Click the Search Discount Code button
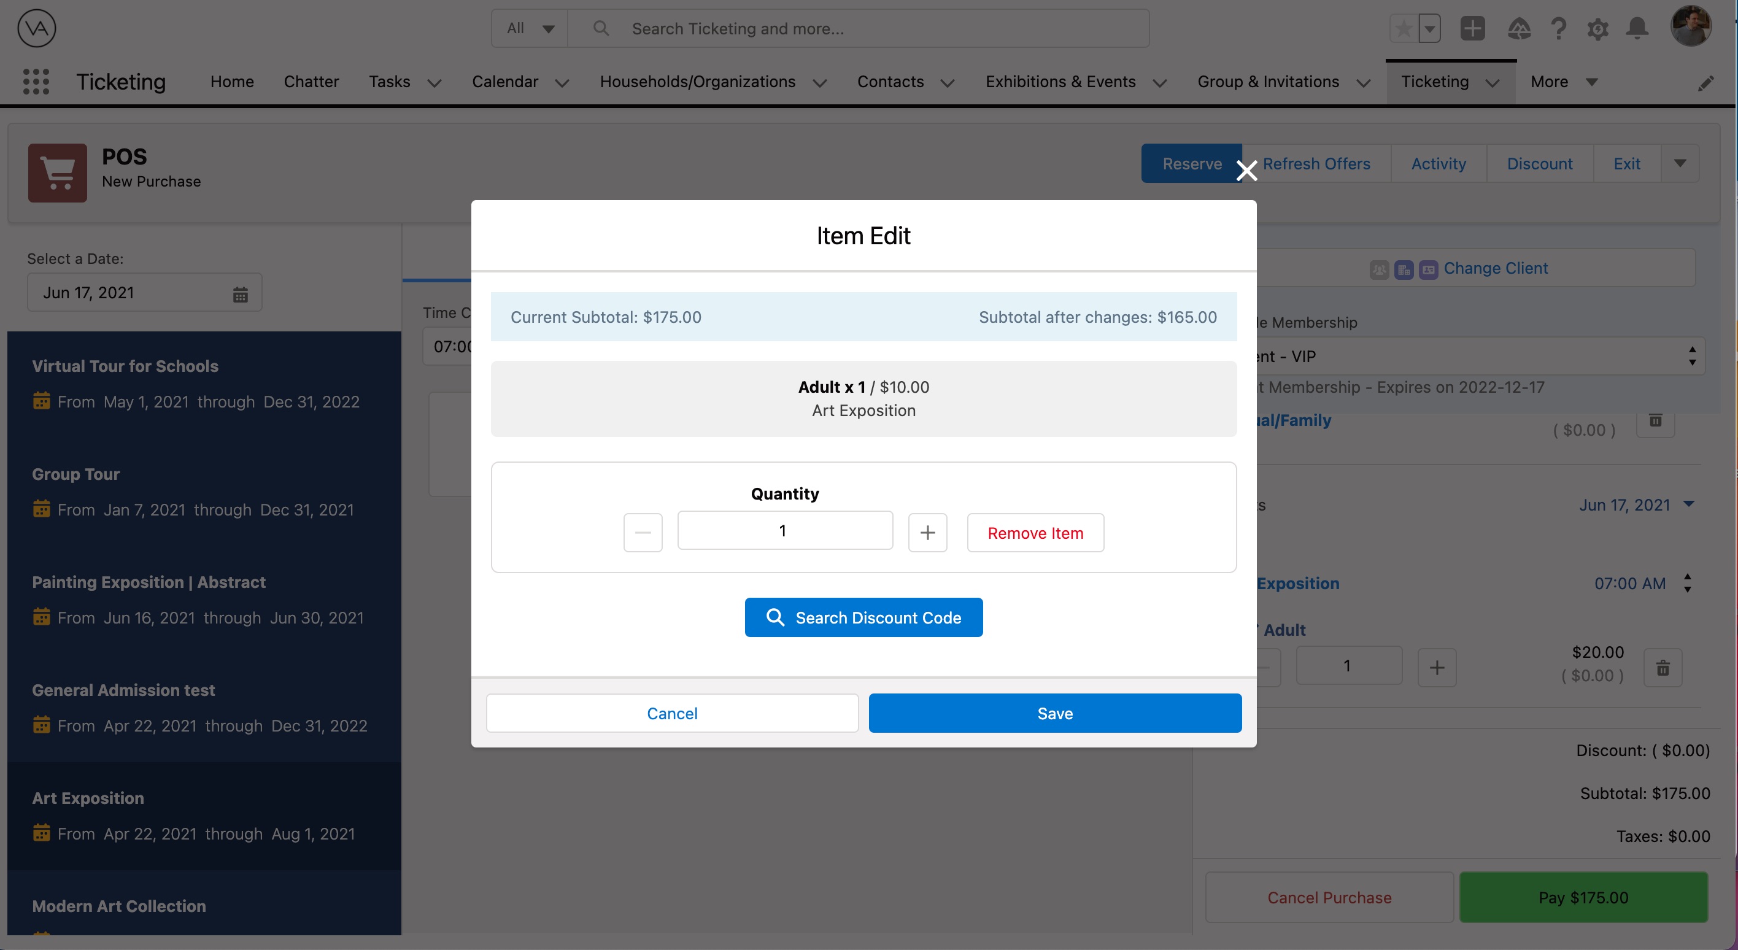This screenshot has height=950, width=1738. (863, 617)
